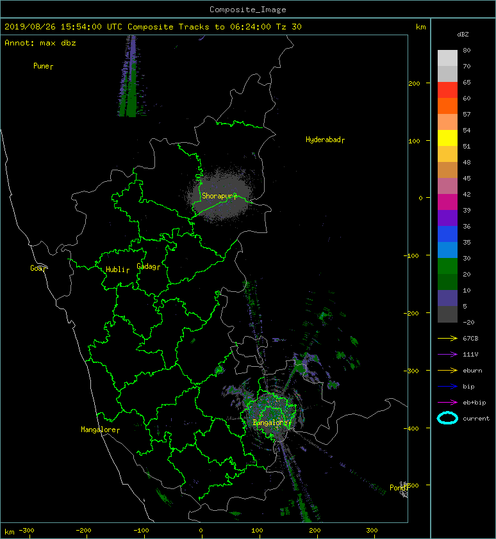Click the Tracks to 06:24:00 text

click(x=224, y=27)
